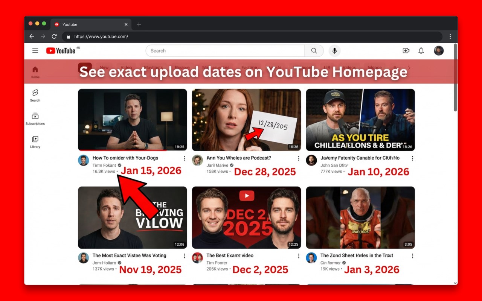Click the search magnifier button

pyautogui.click(x=314, y=51)
